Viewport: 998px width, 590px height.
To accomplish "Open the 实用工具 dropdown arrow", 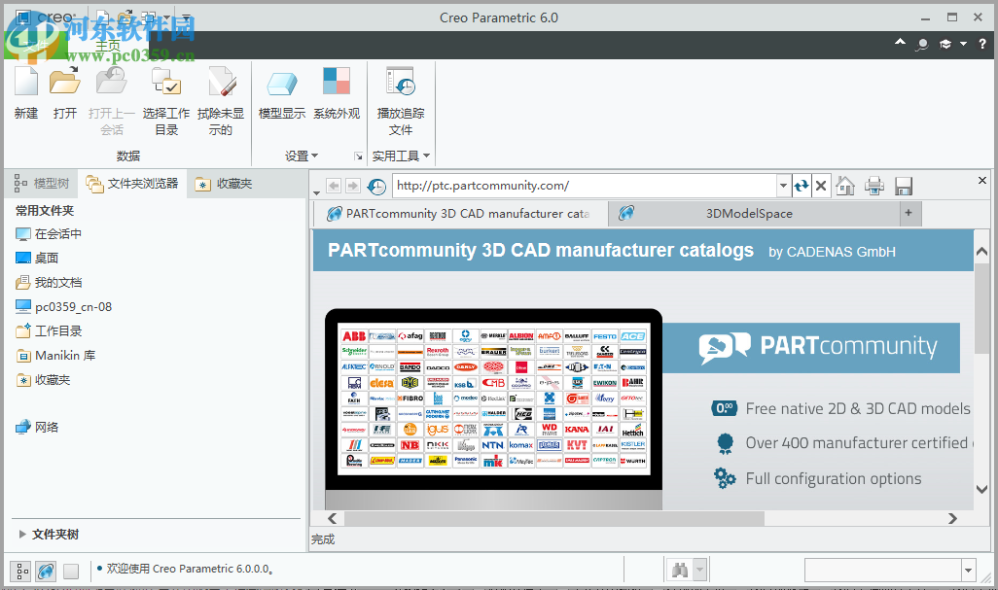I will click(x=425, y=155).
